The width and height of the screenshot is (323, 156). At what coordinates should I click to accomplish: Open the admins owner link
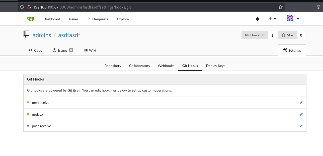tap(42, 35)
